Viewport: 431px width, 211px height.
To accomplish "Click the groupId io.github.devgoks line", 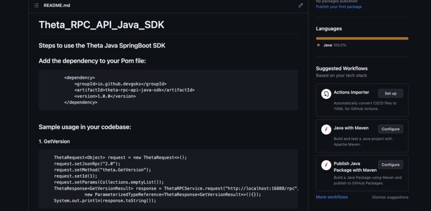I will pos(120,84).
